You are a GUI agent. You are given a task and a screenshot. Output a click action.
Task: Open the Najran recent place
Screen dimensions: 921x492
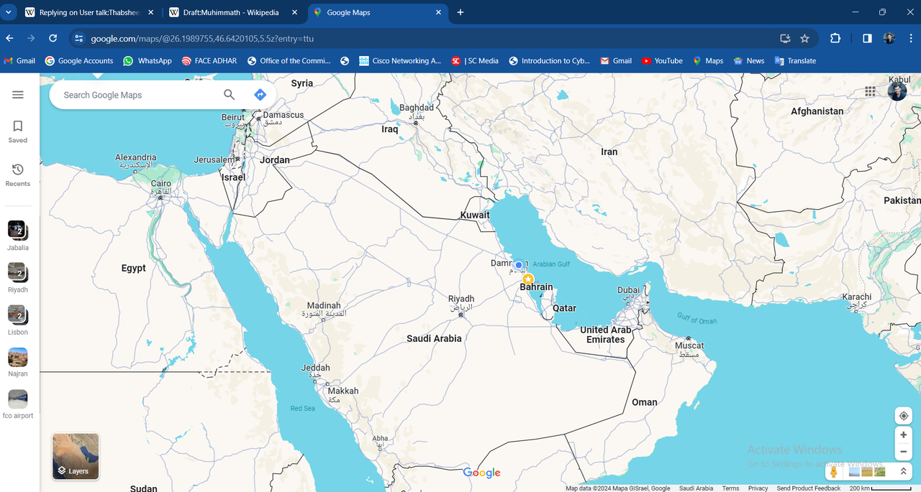point(18,362)
